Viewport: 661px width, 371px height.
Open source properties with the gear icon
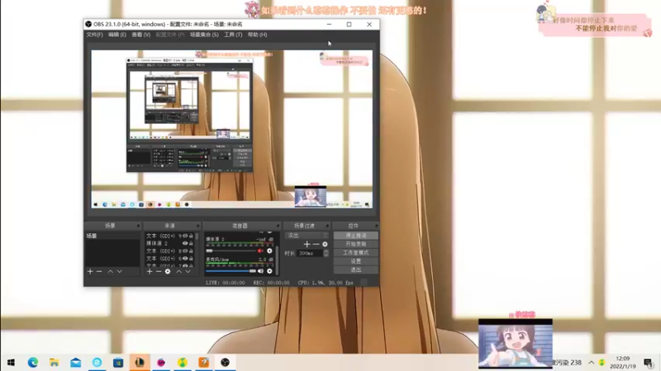[168, 272]
